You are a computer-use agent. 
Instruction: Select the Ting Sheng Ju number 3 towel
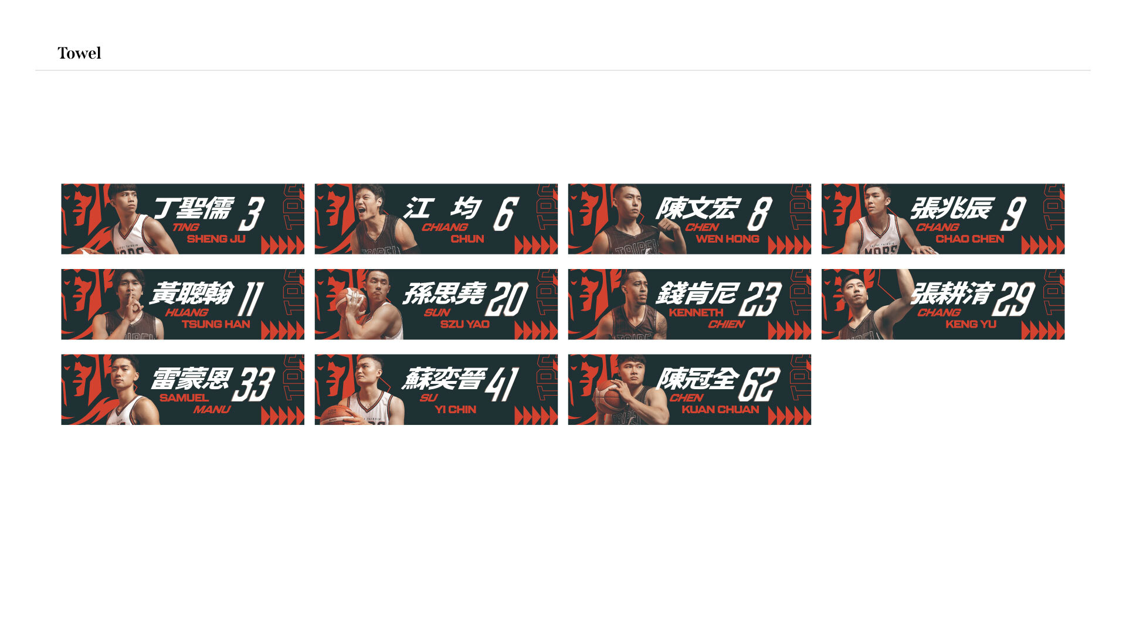pyautogui.click(x=182, y=219)
